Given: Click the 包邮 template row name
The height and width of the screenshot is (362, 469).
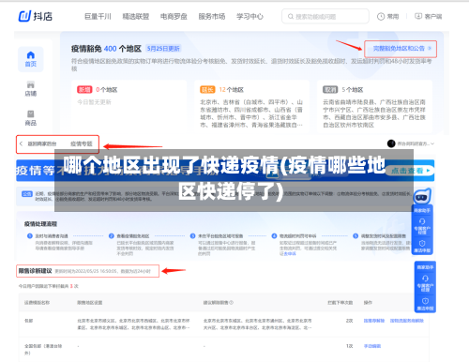Looking at the screenshot, I should [28, 321].
